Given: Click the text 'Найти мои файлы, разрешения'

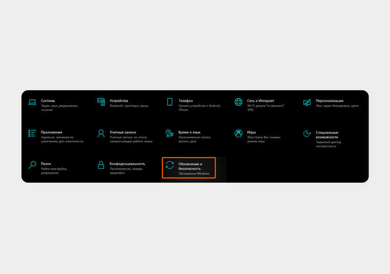Looking at the screenshot, I should (54, 171).
